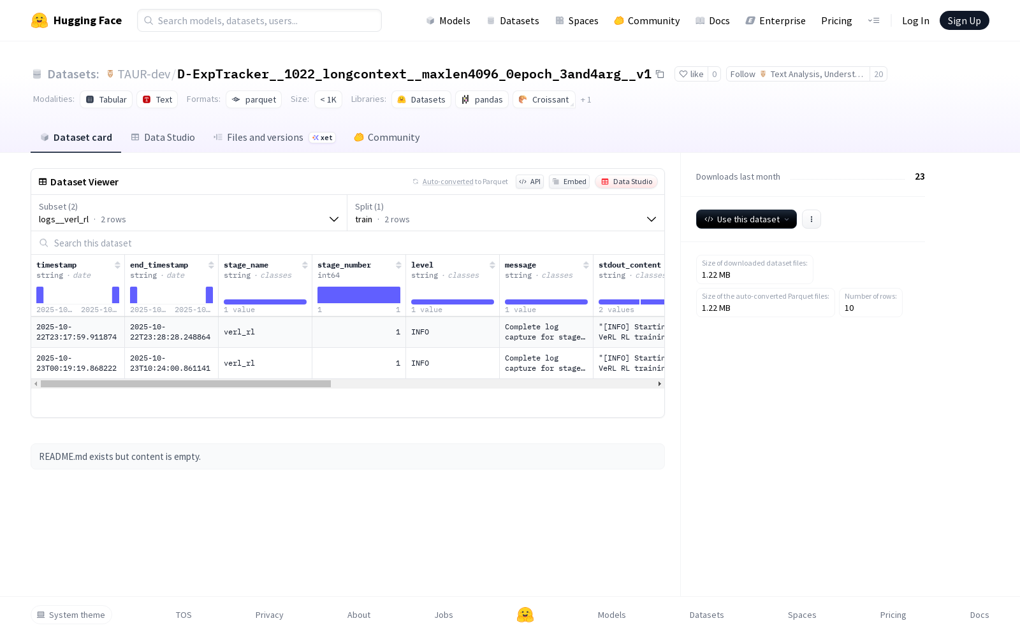Viewport: 1020px width, 637px height.
Task: Open the Use this dataset dropdown
Action: 747,219
